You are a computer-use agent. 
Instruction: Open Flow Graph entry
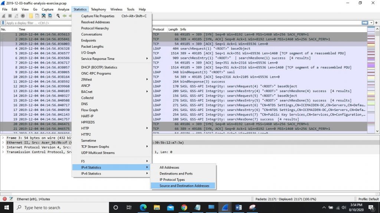[111, 110]
